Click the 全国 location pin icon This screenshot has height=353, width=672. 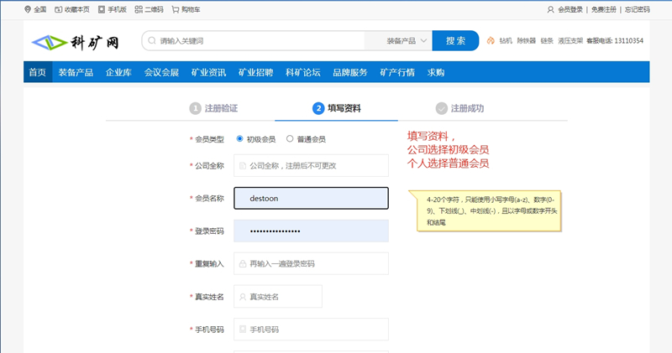pos(28,9)
